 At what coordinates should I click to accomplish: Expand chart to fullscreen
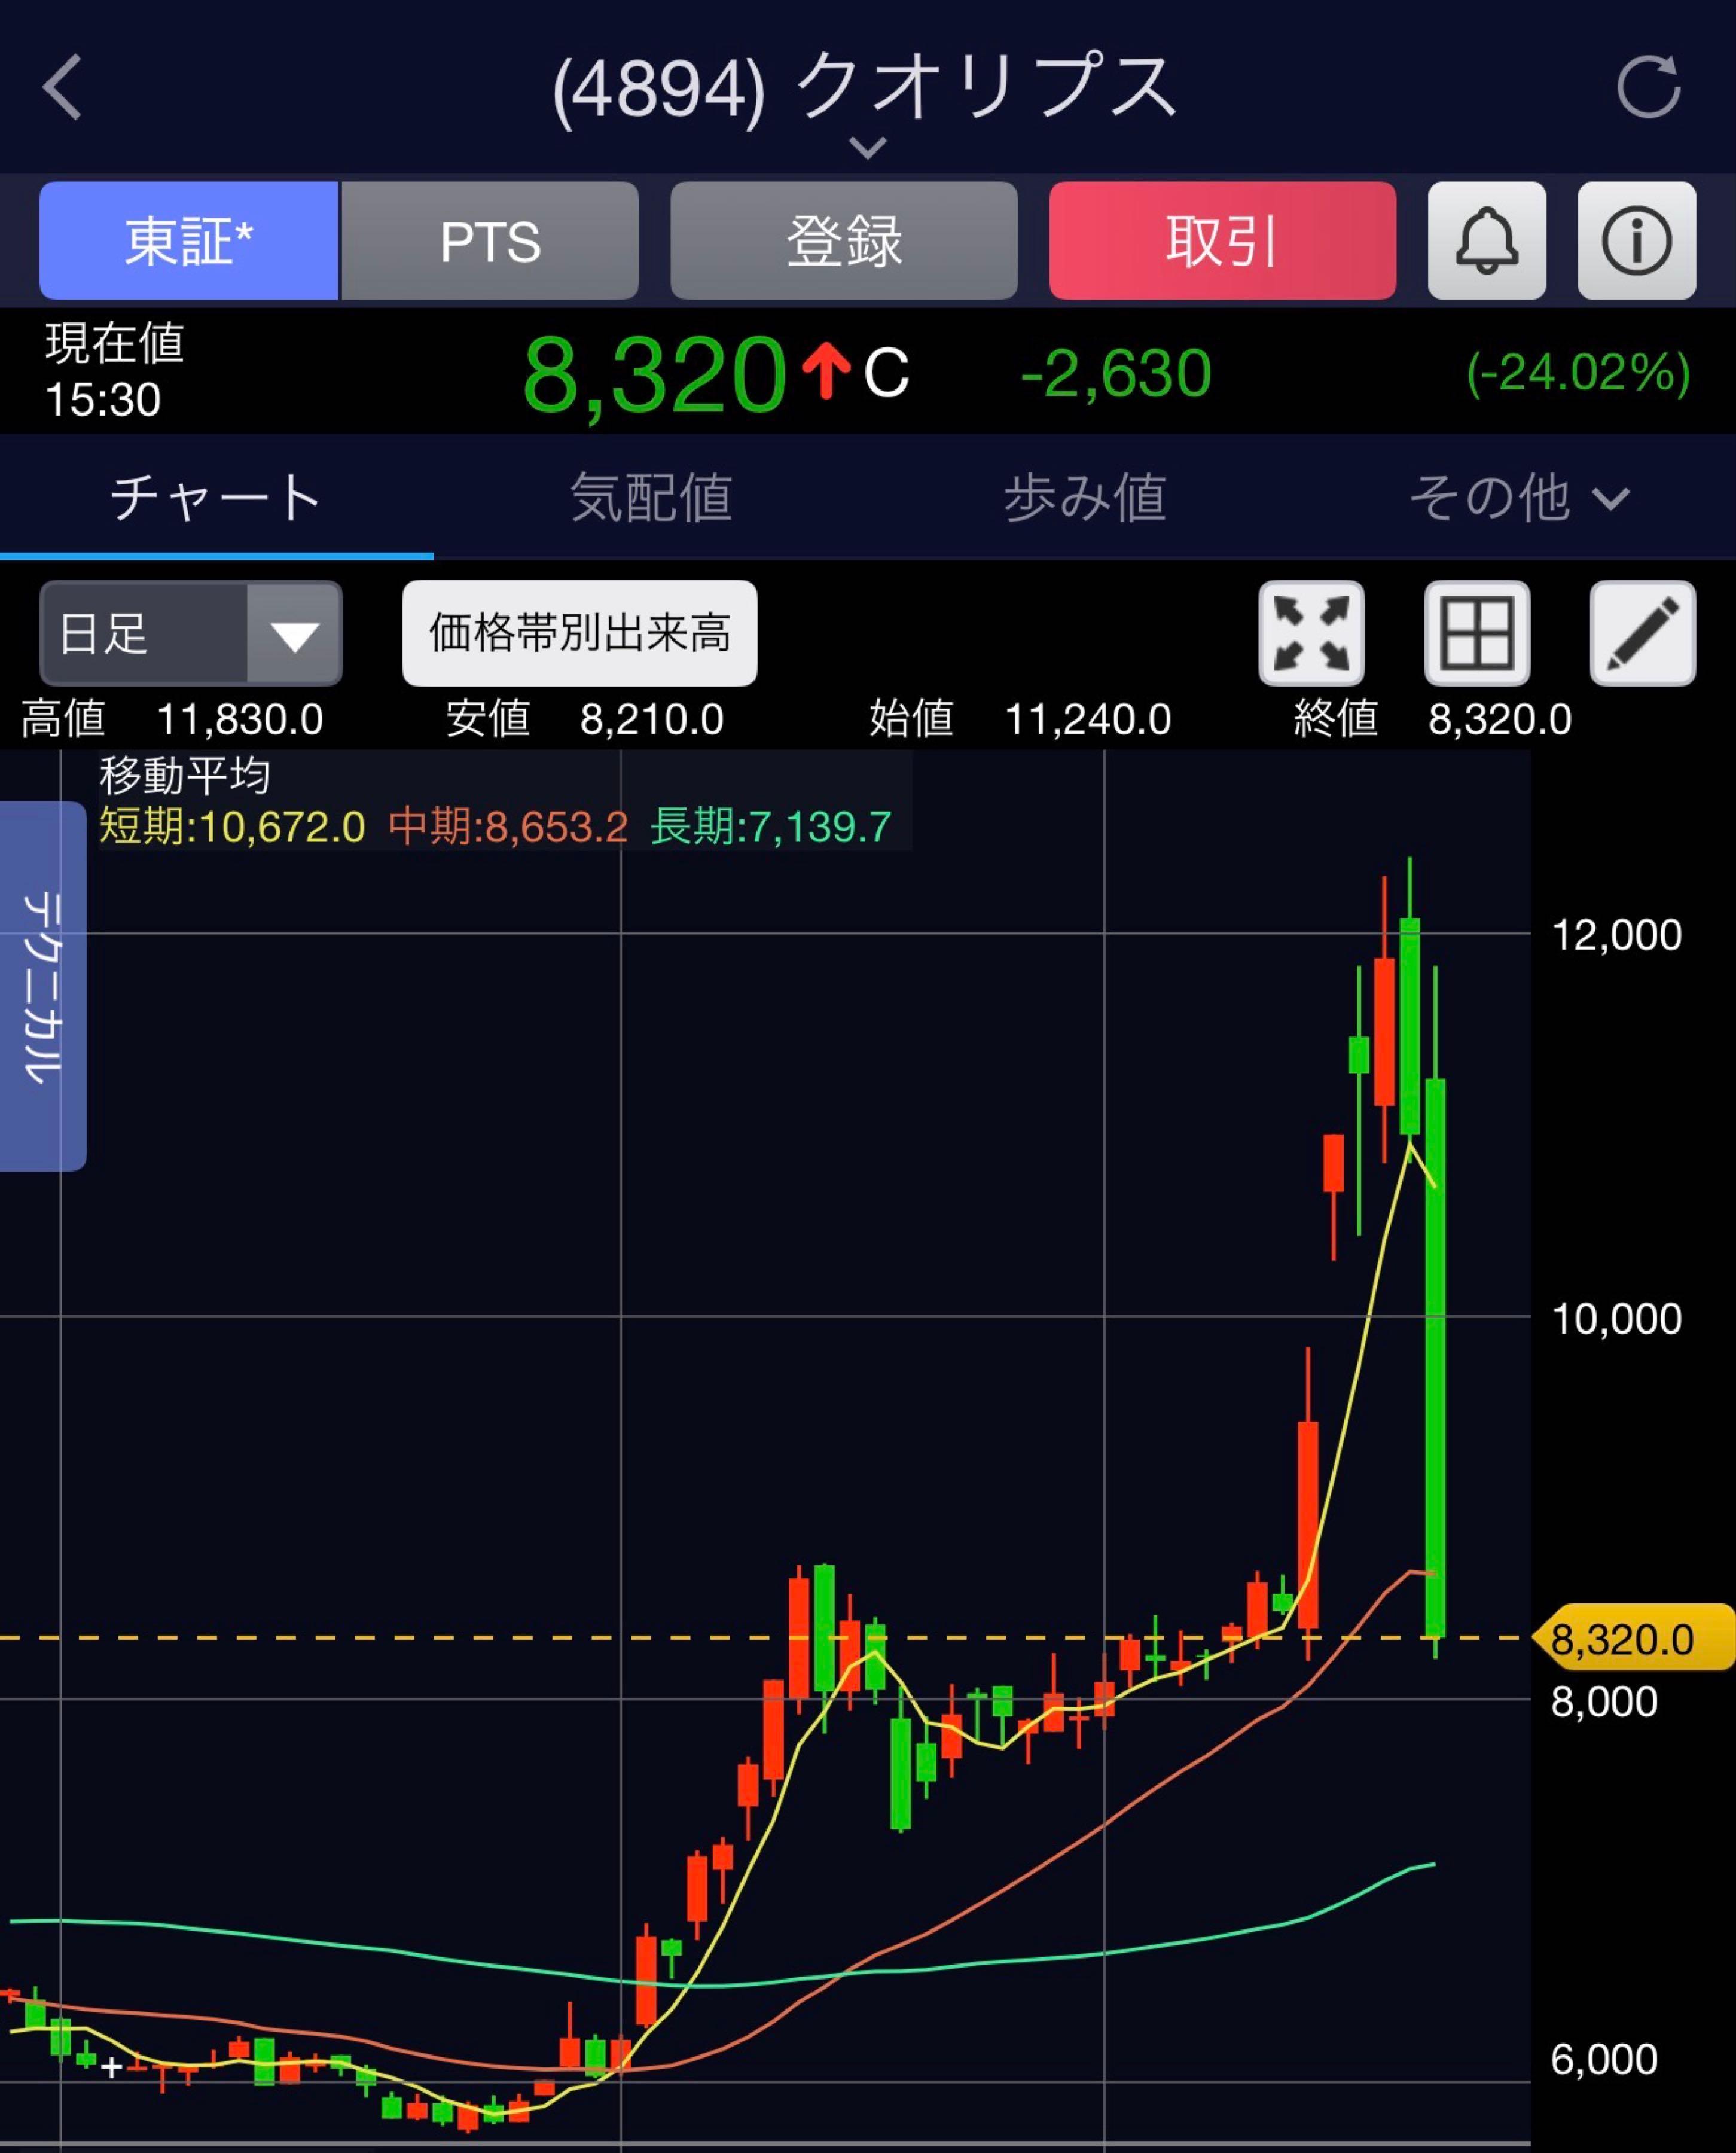coord(1311,633)
